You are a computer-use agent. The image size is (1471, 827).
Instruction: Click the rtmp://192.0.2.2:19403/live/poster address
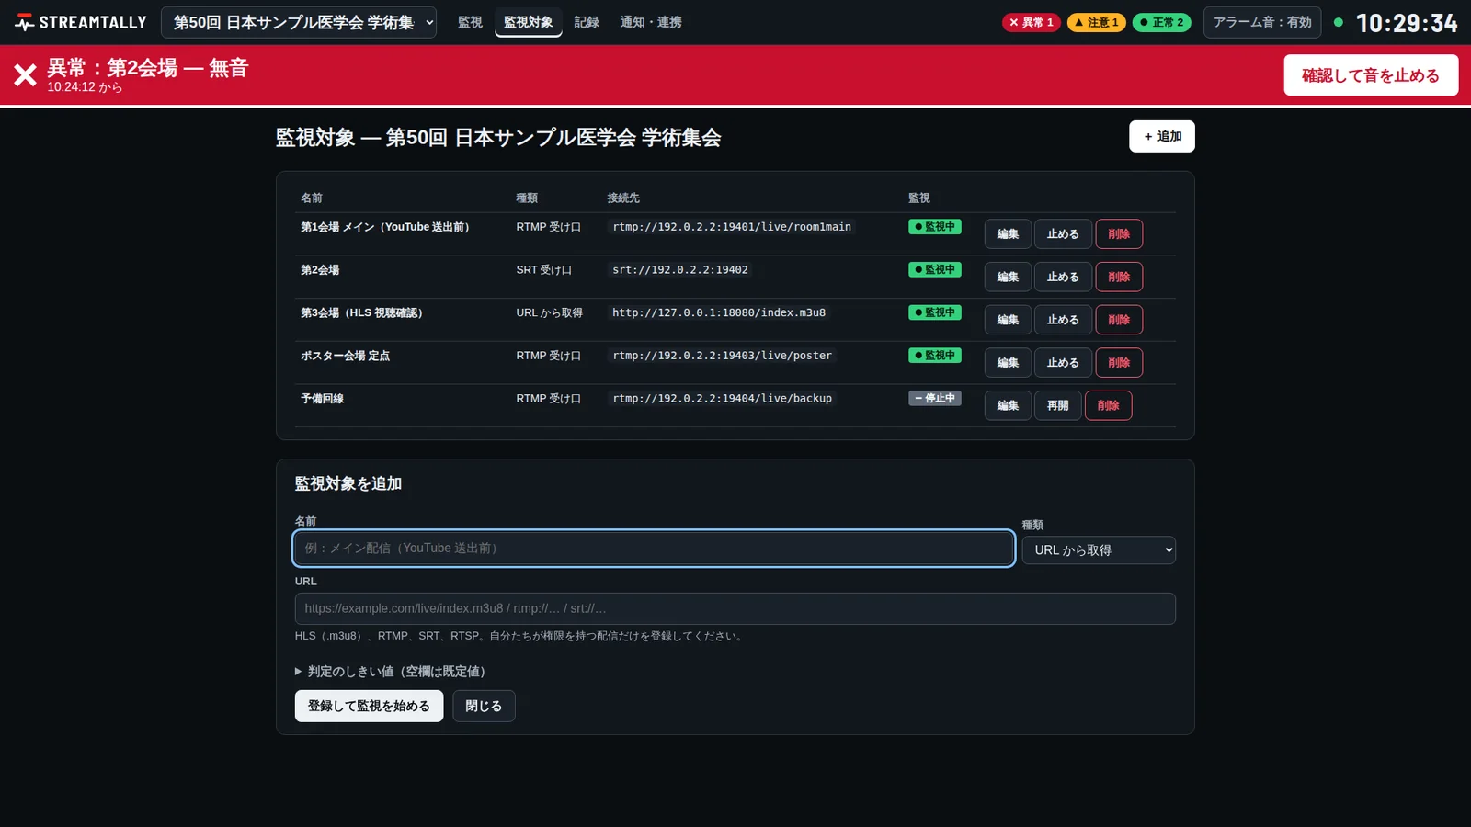(722, 356)
